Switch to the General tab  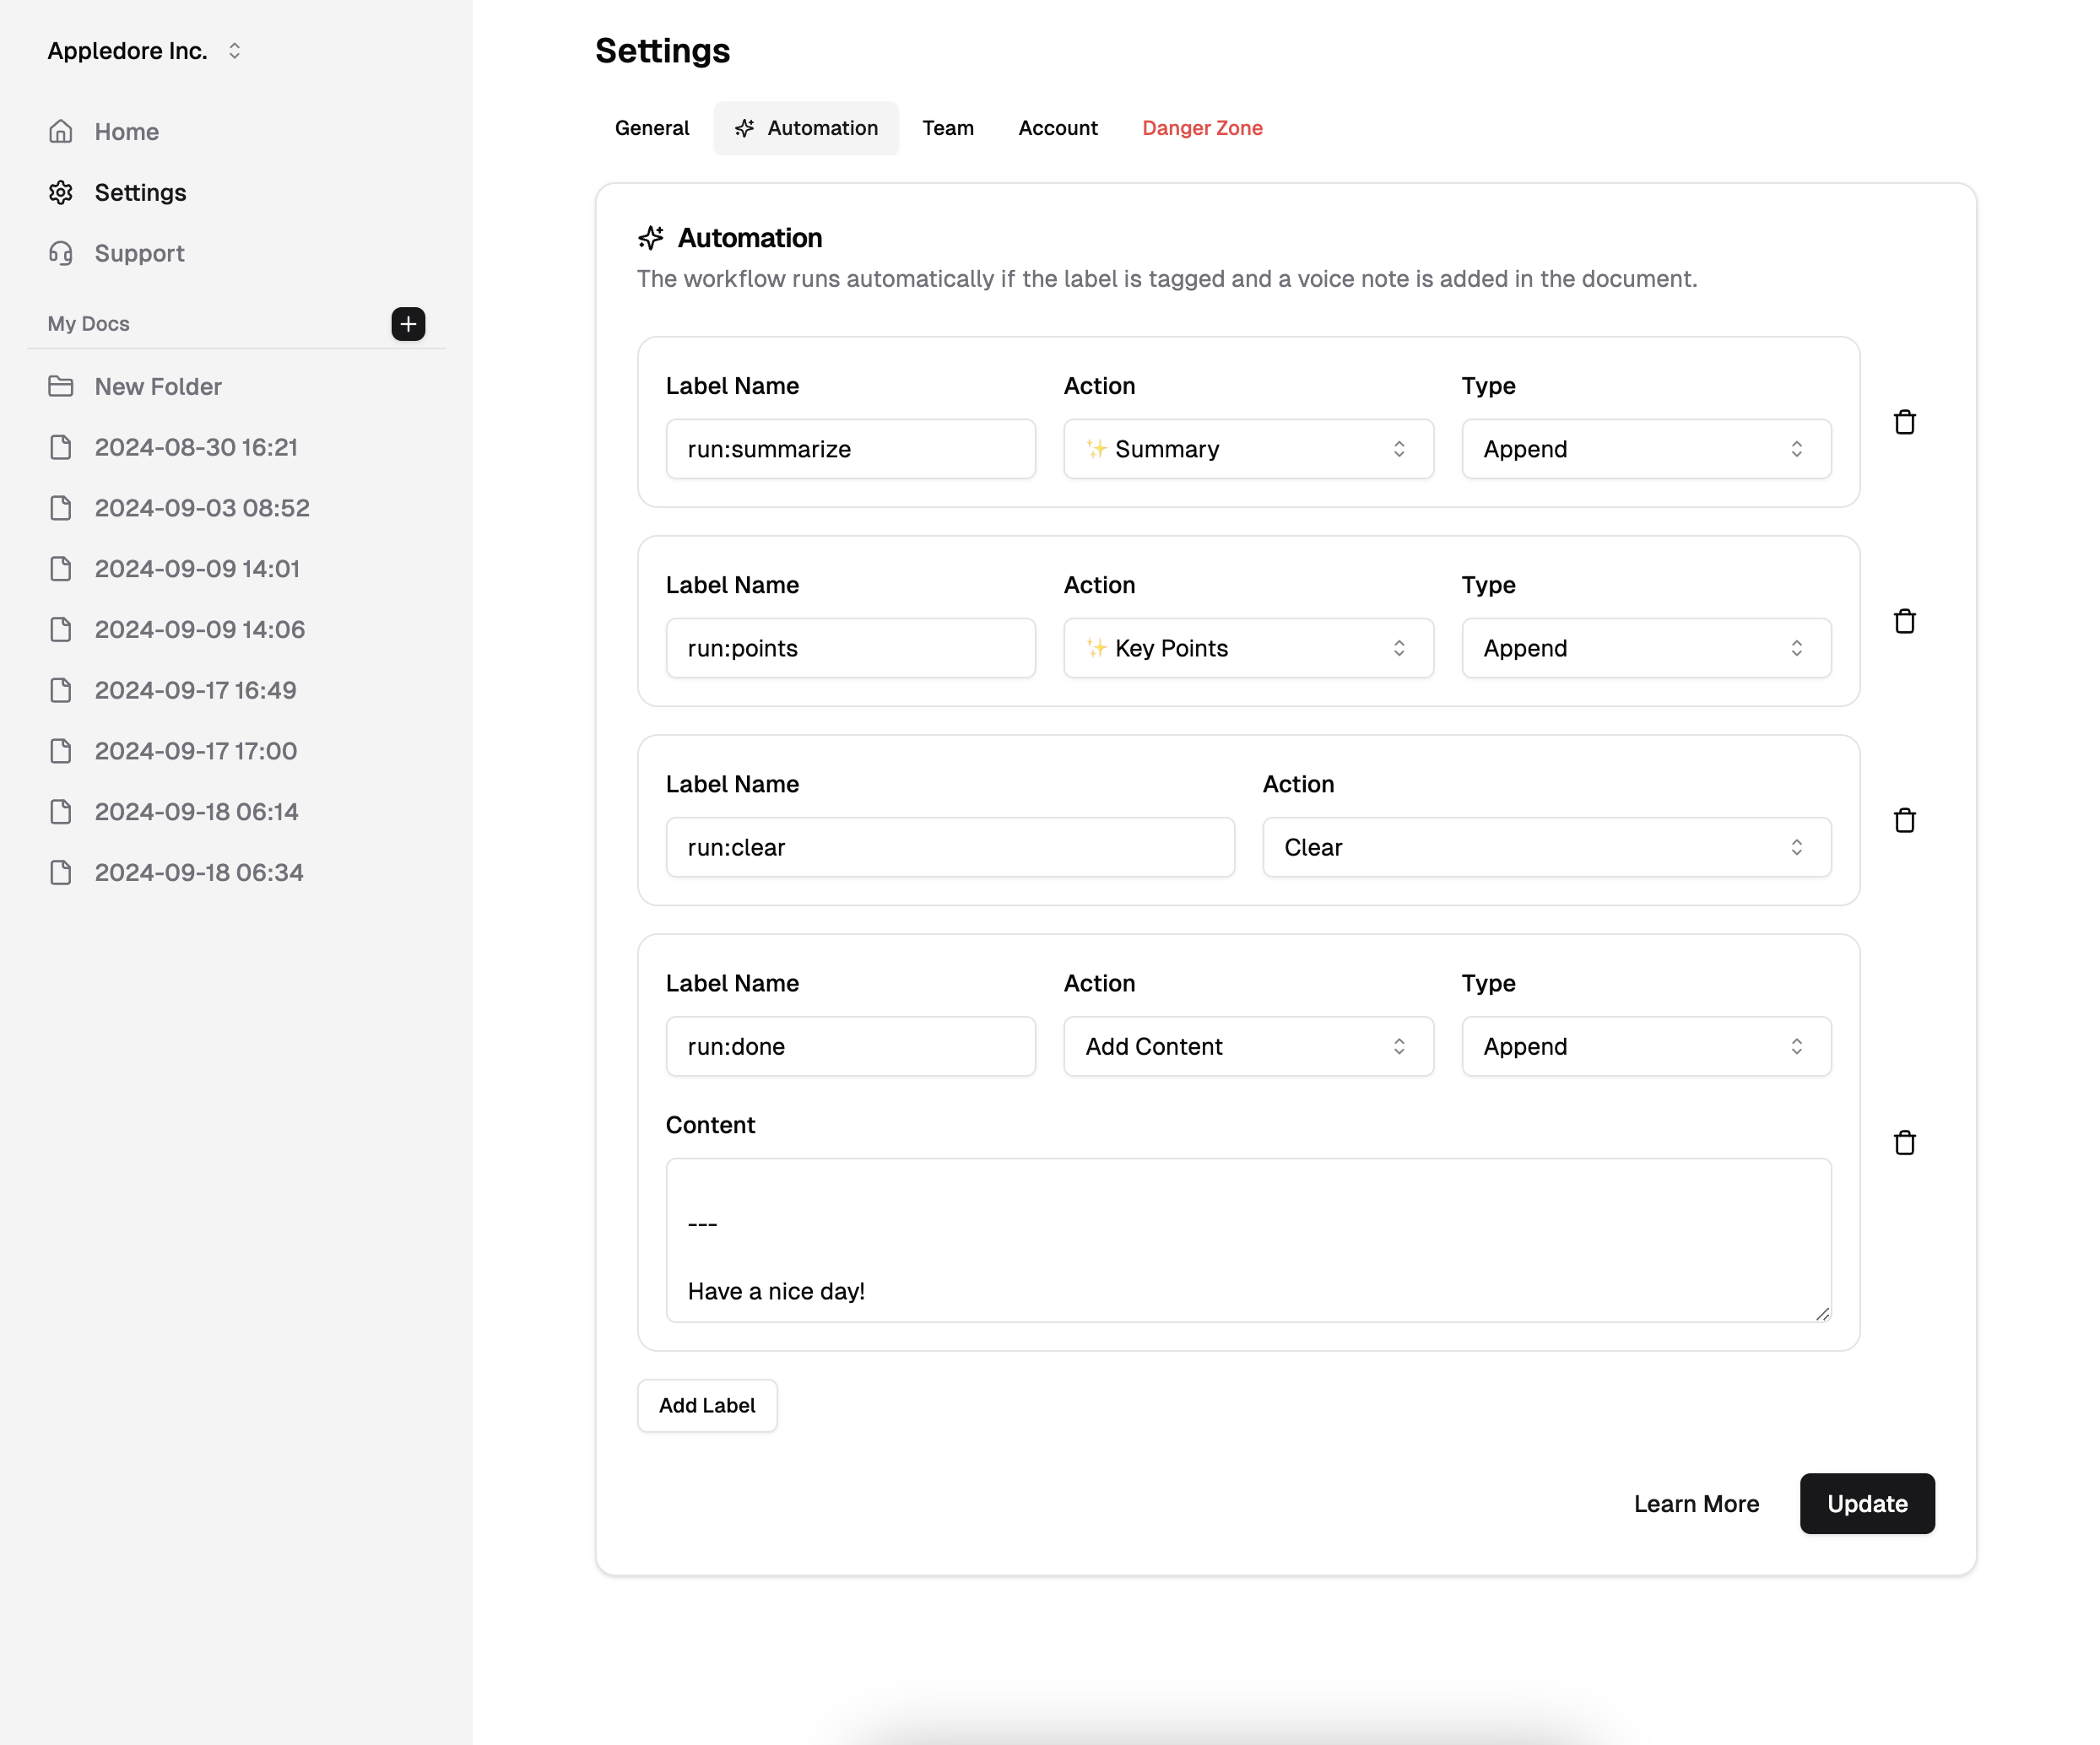pyautogui.click(x=651, y=128)
